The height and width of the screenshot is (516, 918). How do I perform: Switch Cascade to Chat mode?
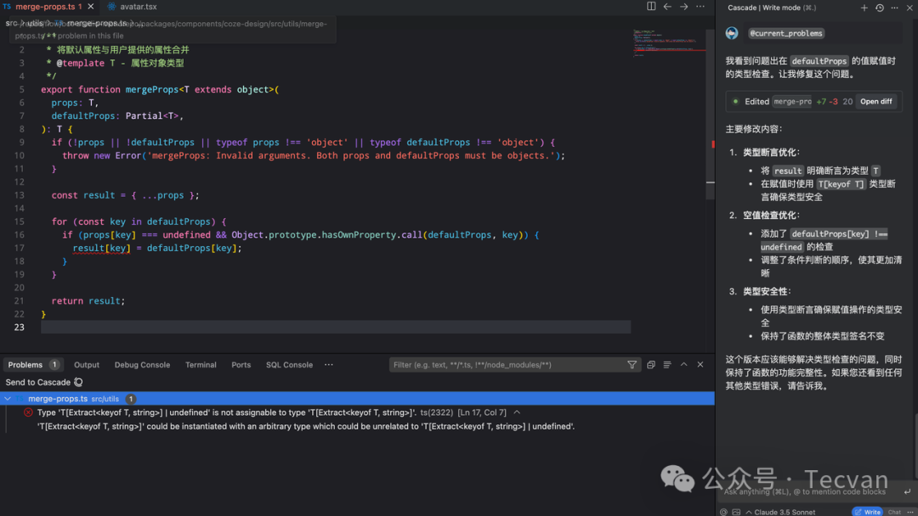[x=894, y=512]
